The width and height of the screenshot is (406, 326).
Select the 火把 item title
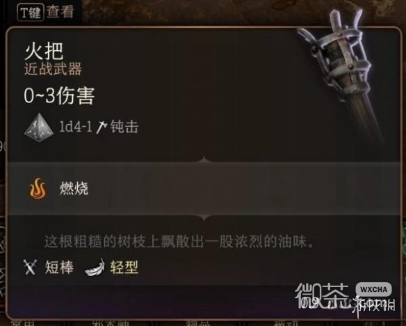44,51
